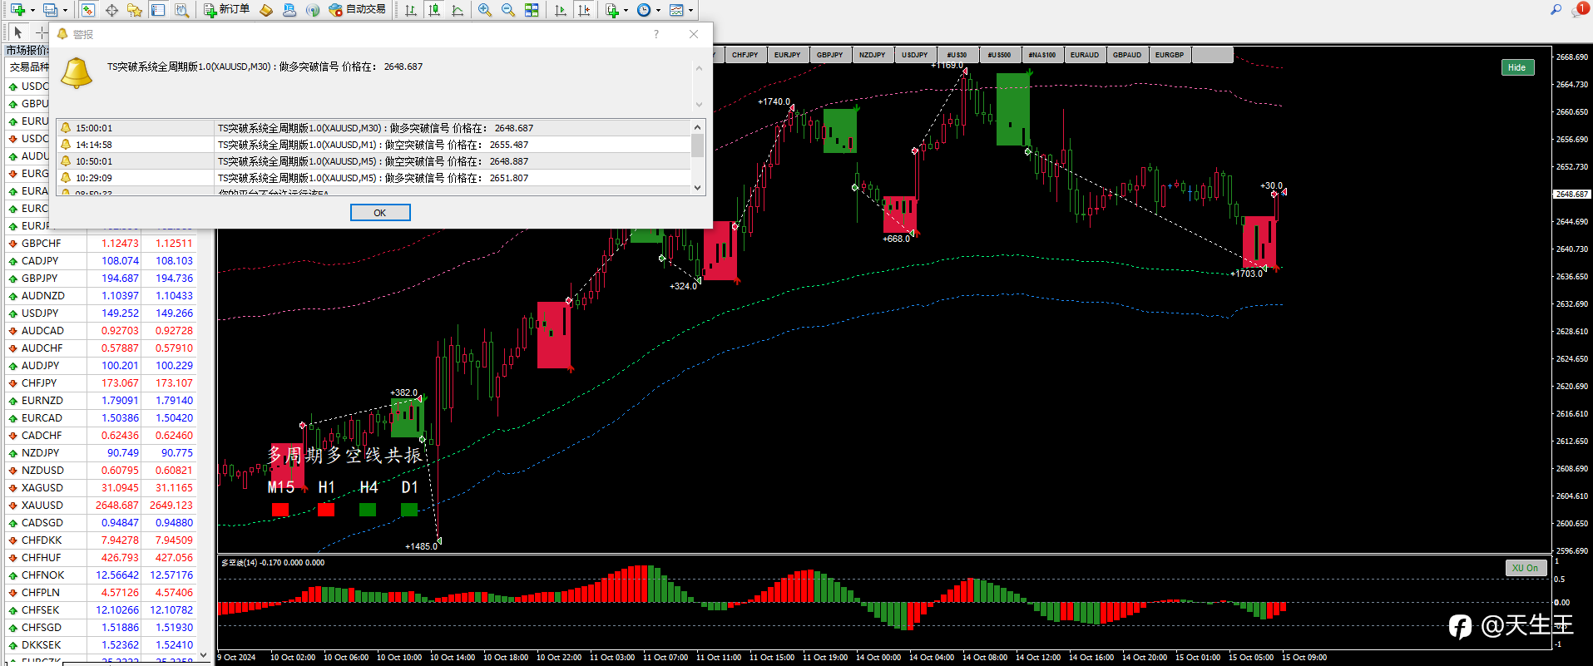1593x666 pixels.
Task: Switch to candlestick chart icon
Action: tap(434, 10)
